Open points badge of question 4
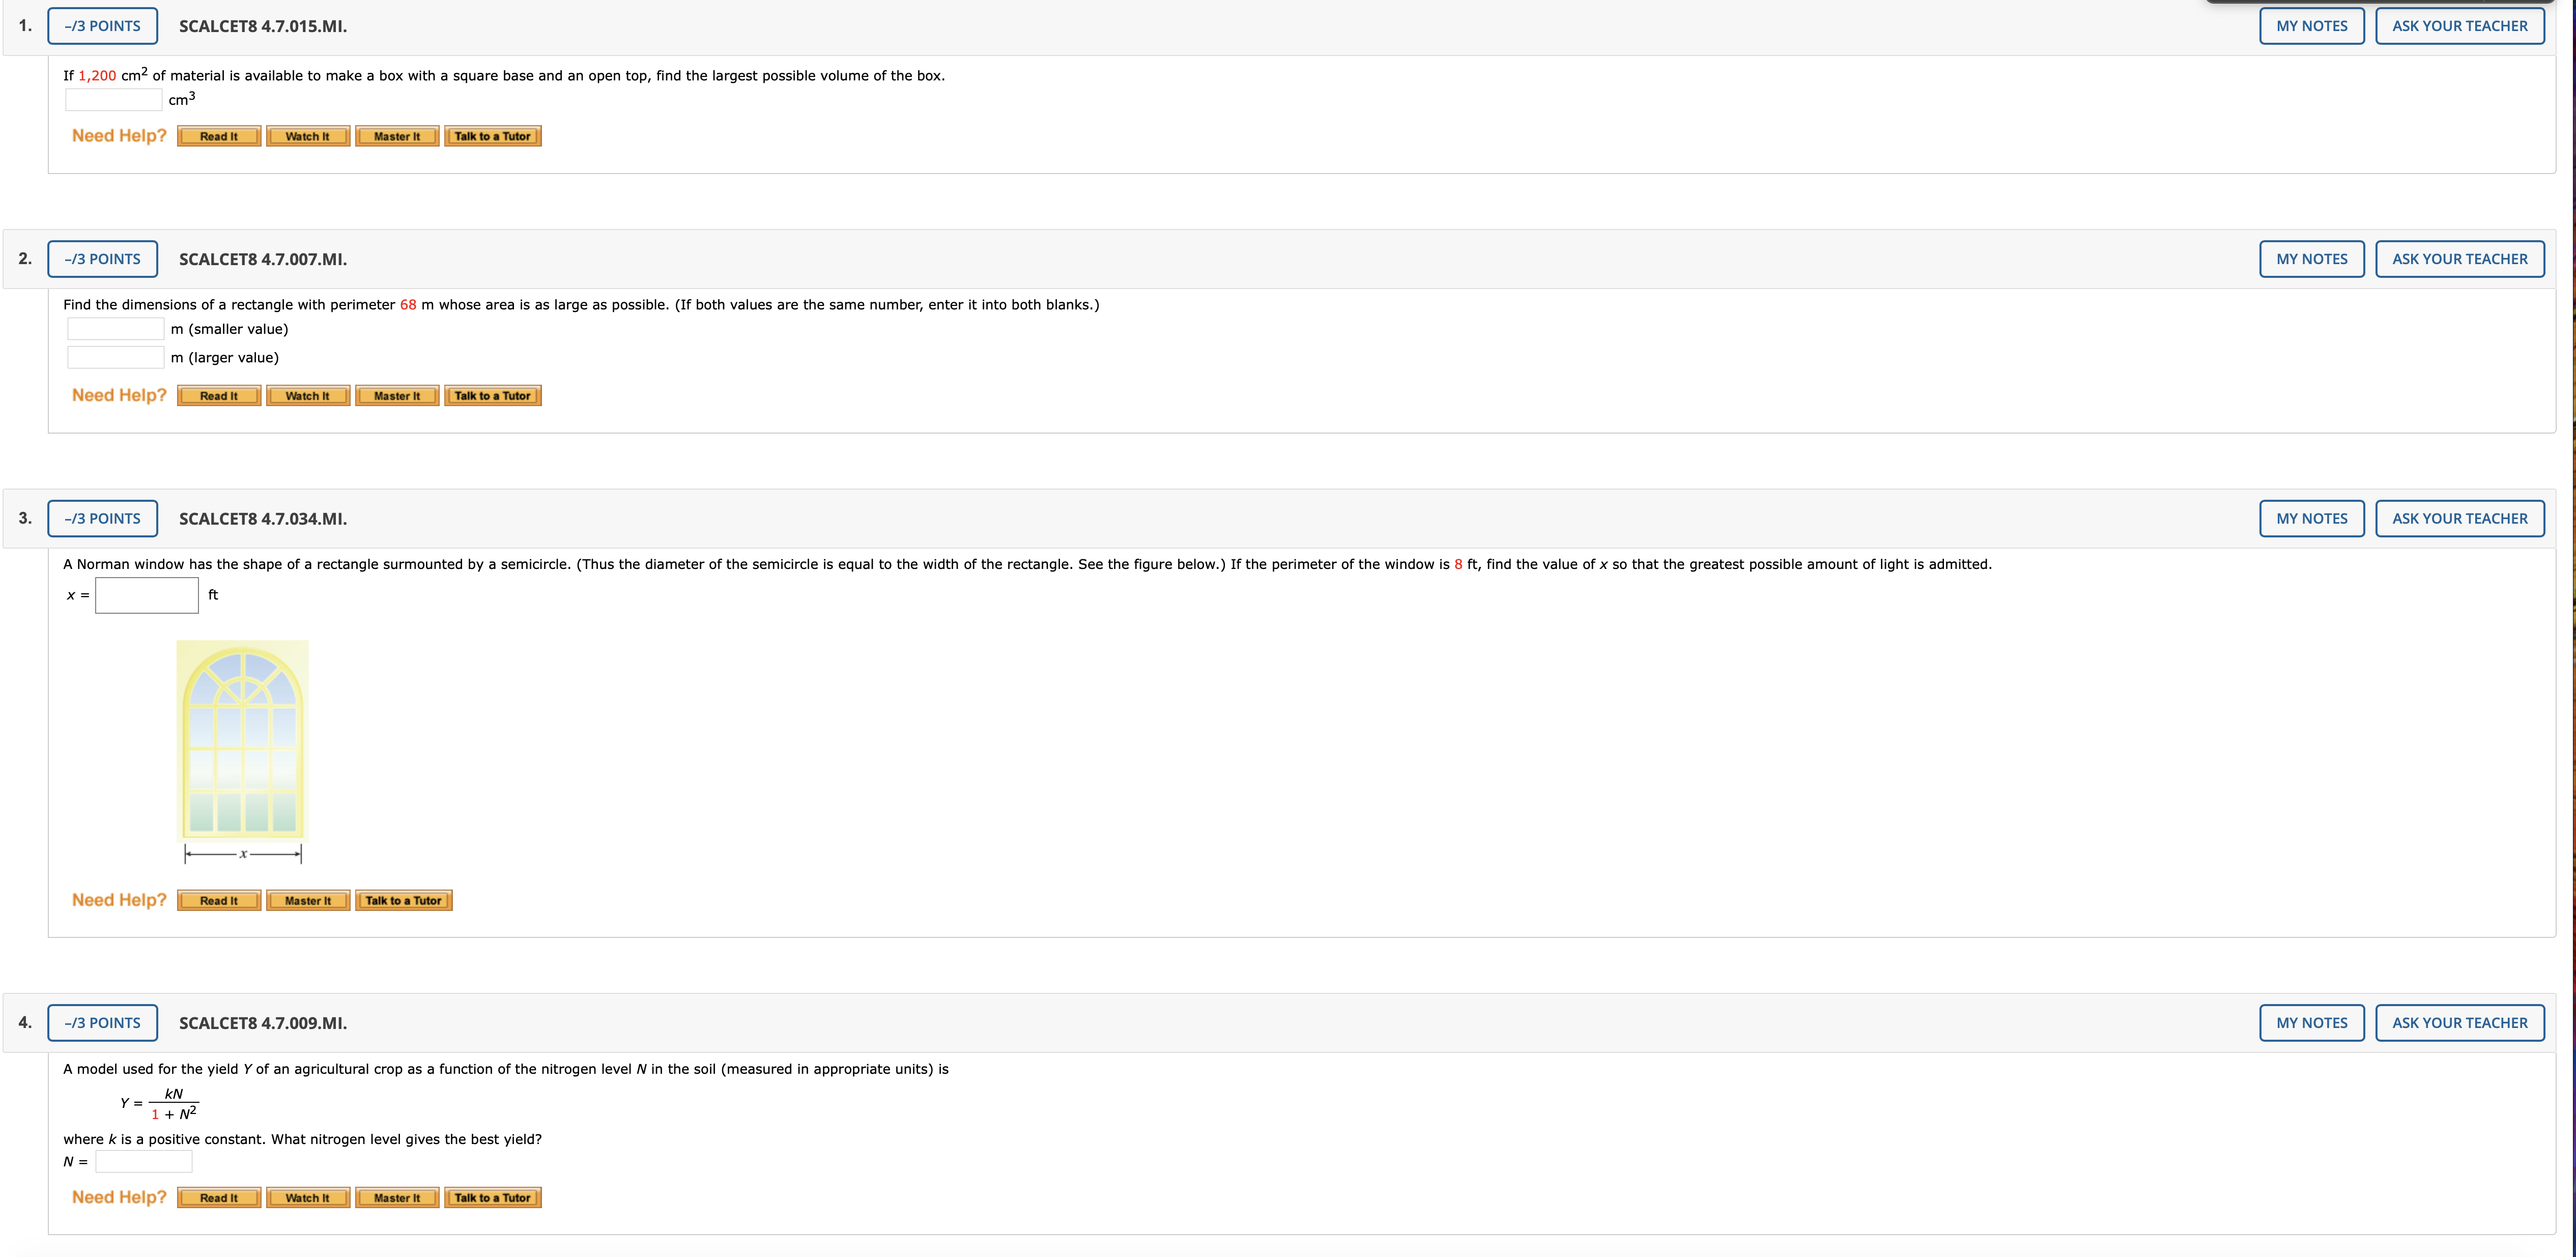 (102, 1023)
